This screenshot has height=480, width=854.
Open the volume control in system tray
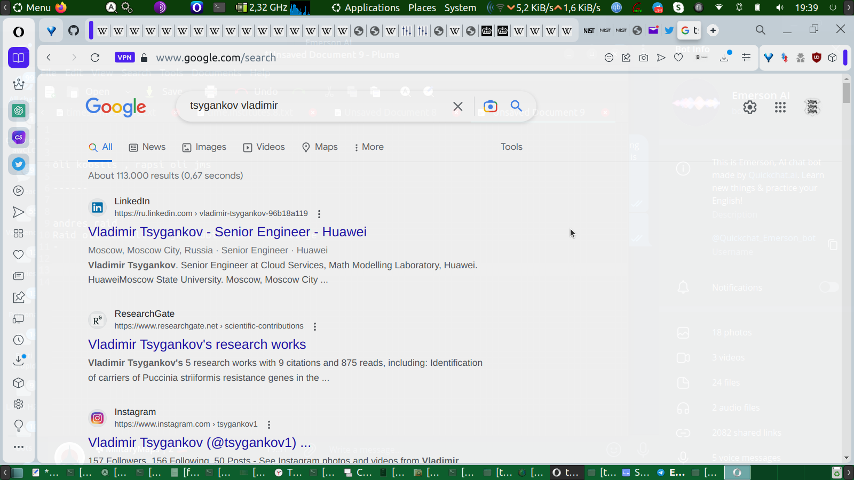pos(780,7)
